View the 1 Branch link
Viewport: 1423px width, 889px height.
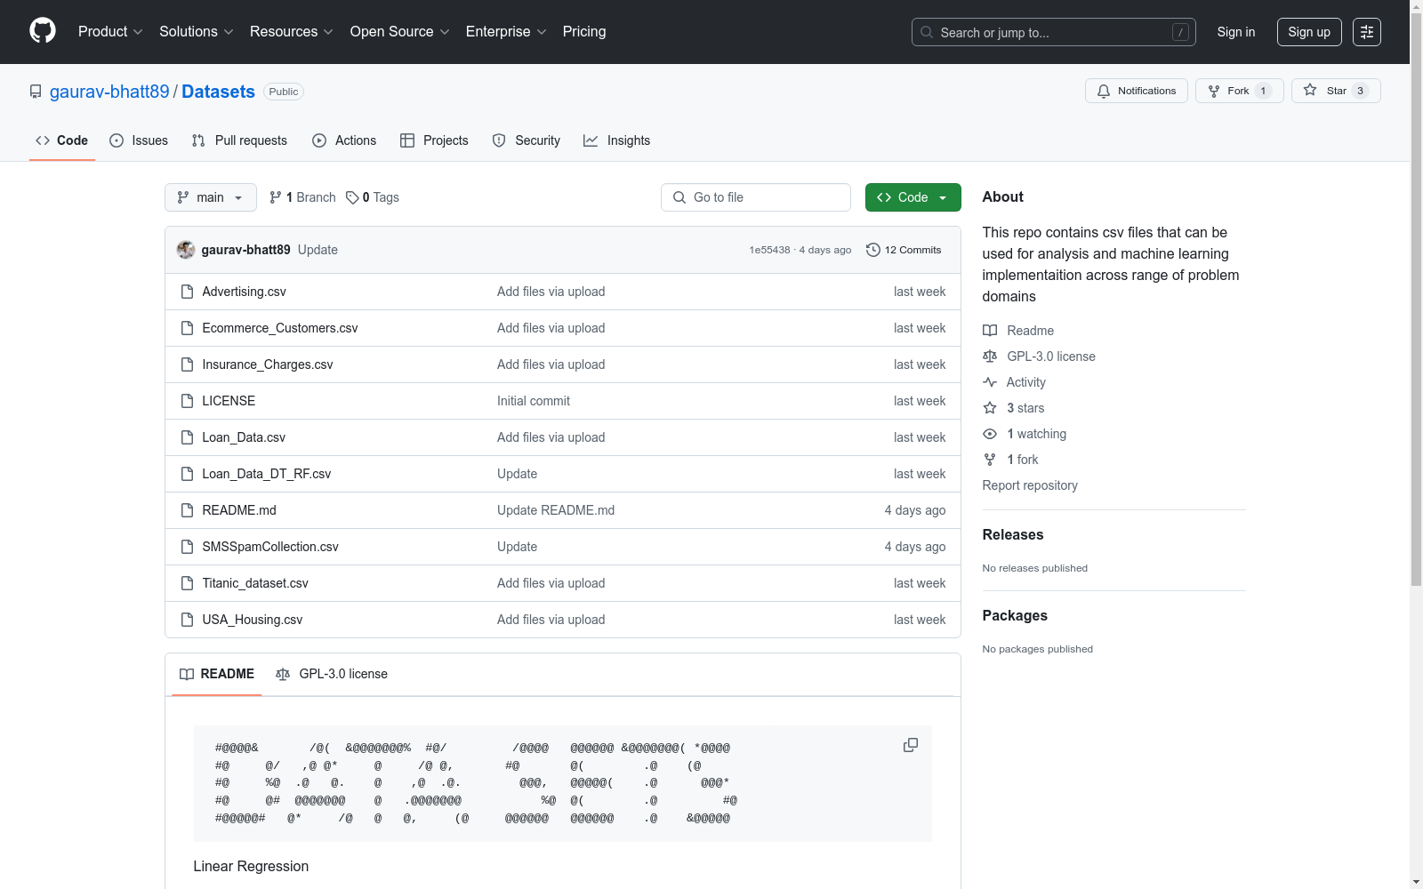click(302, 197)
